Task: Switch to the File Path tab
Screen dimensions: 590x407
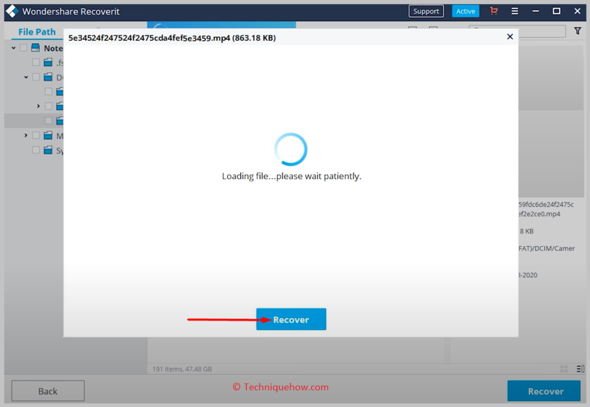Action: coord(37,32)
